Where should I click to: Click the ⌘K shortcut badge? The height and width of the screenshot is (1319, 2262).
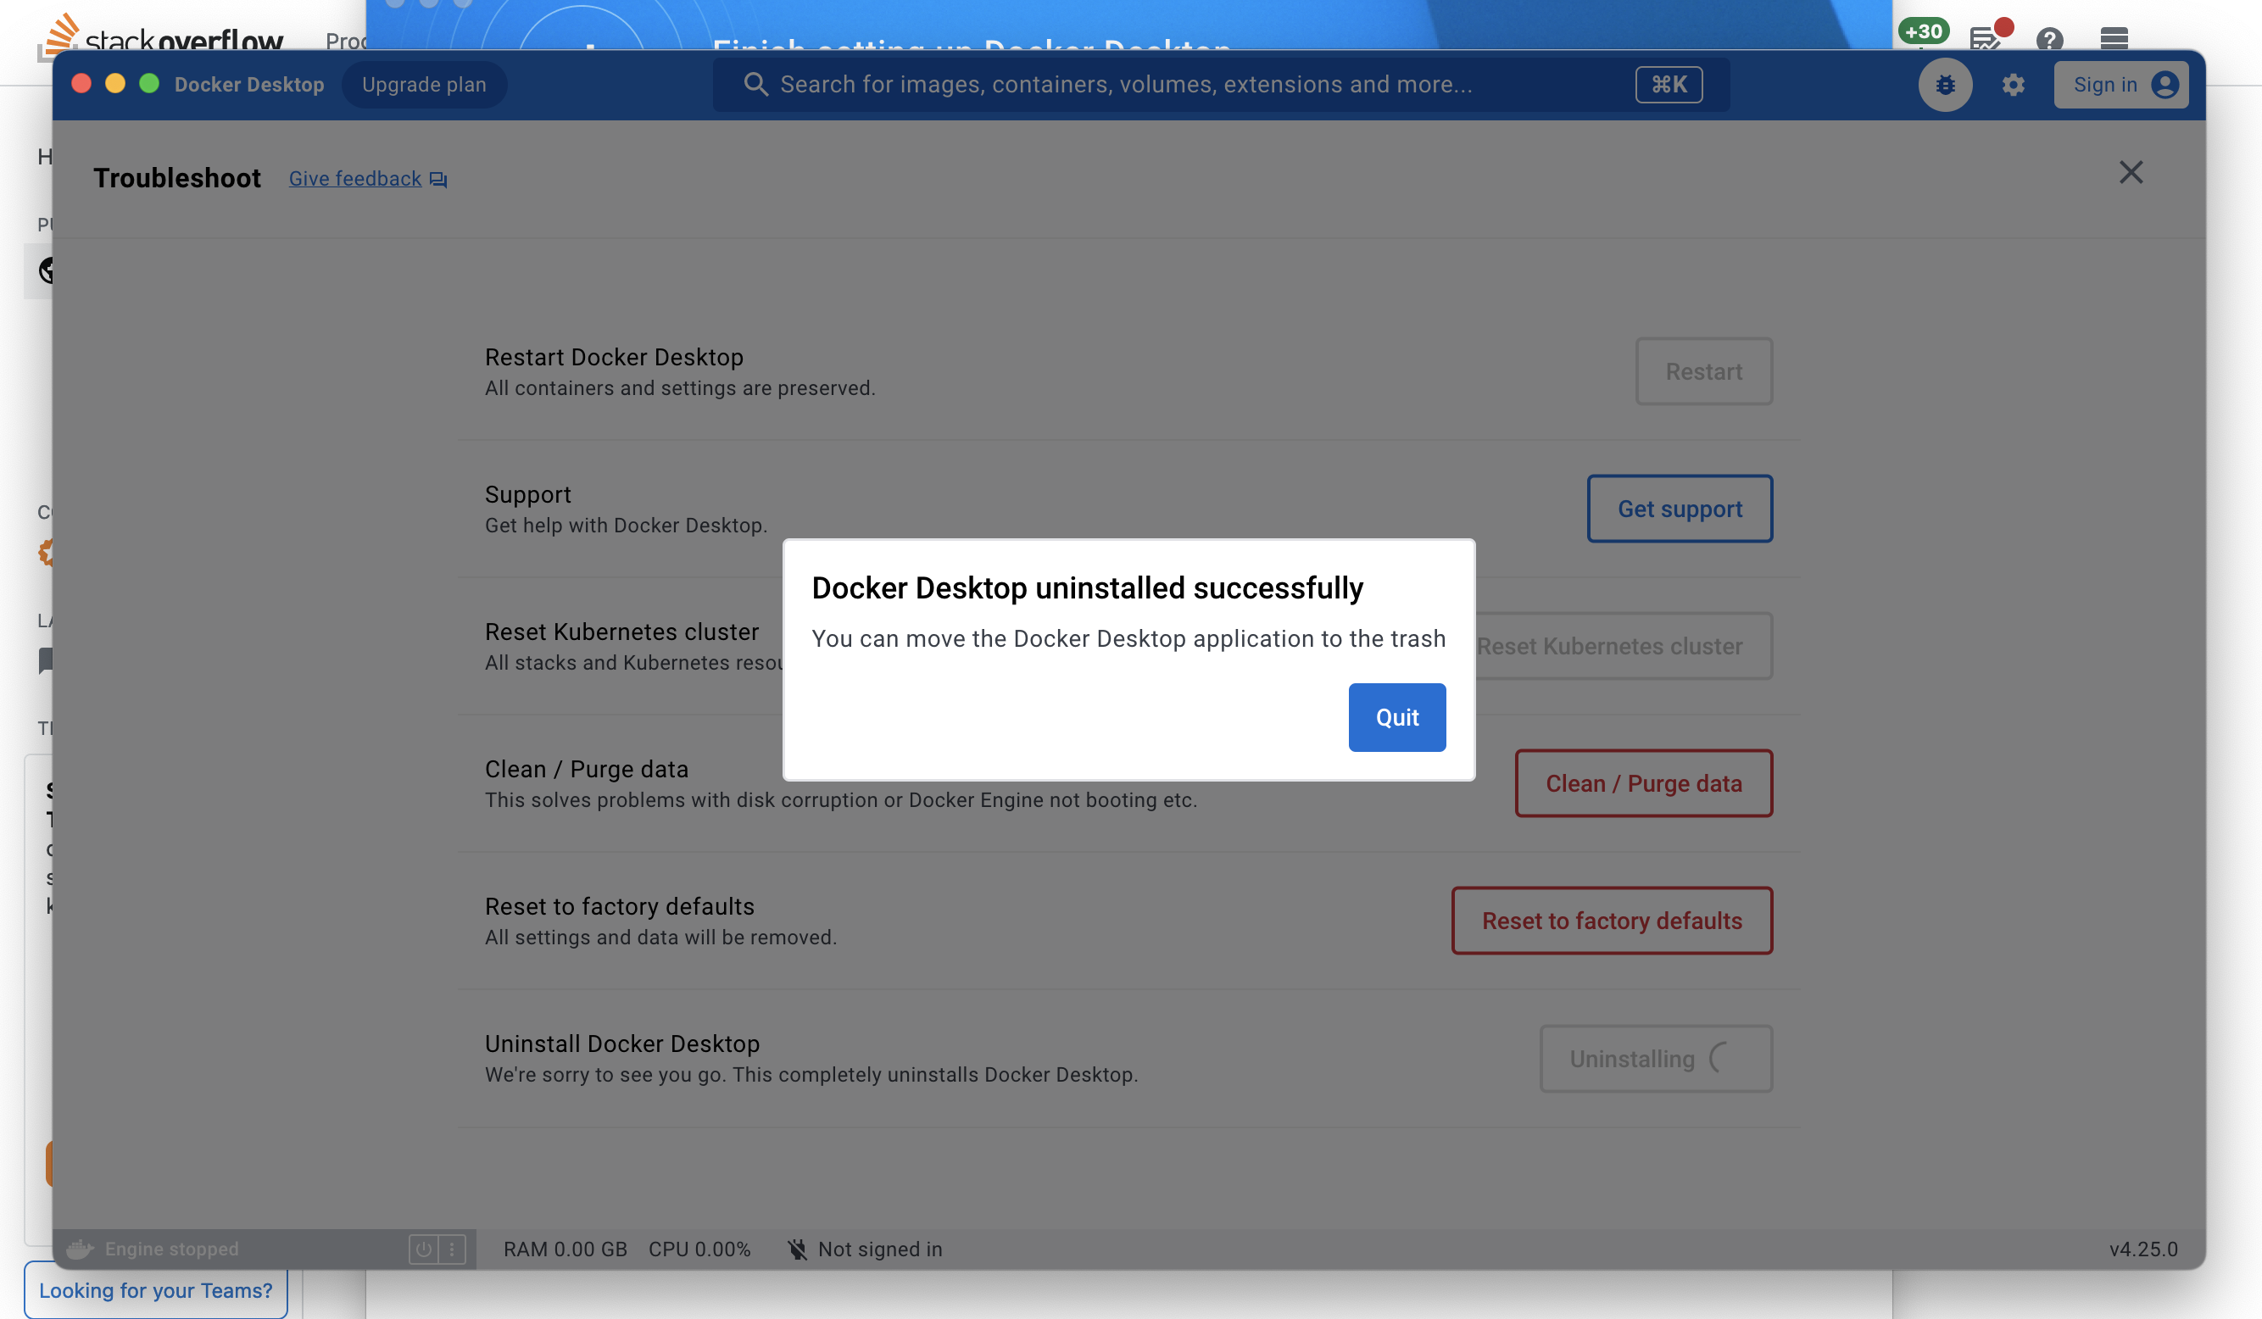1668,84
